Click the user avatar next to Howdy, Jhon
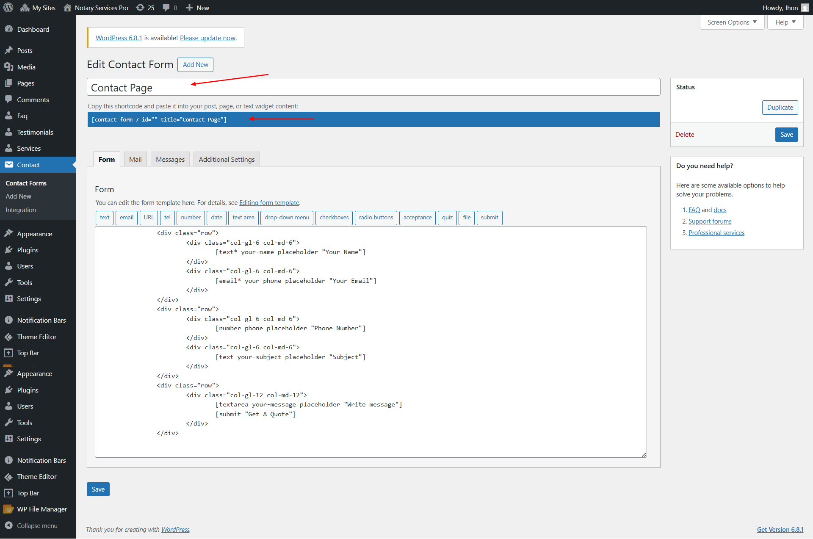 coord(805,8)
